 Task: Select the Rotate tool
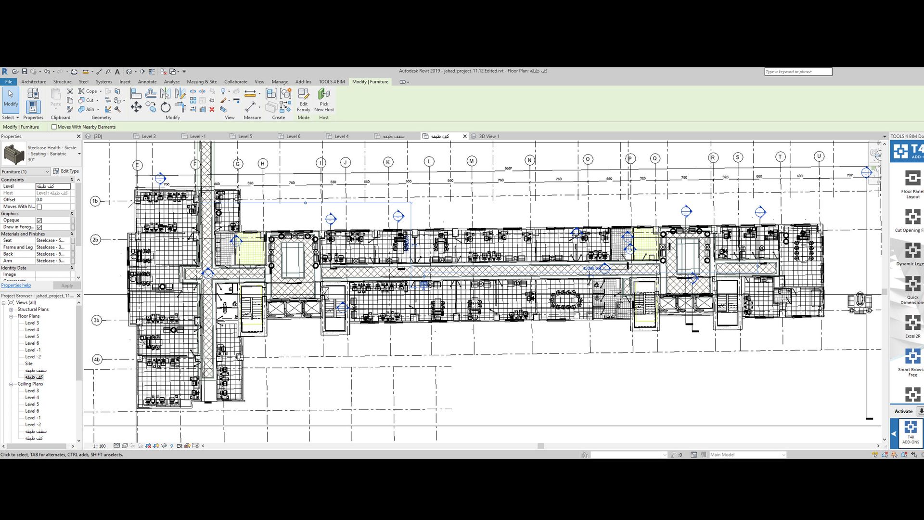166,107
